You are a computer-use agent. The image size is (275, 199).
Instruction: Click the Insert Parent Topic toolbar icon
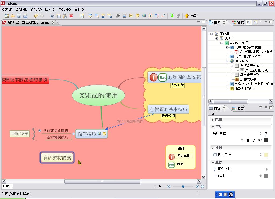coord(110,16)
